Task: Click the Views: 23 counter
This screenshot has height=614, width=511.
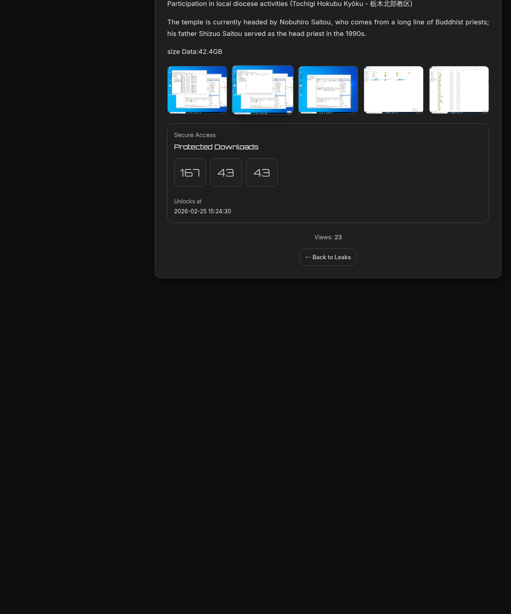Action: [328, 237]
